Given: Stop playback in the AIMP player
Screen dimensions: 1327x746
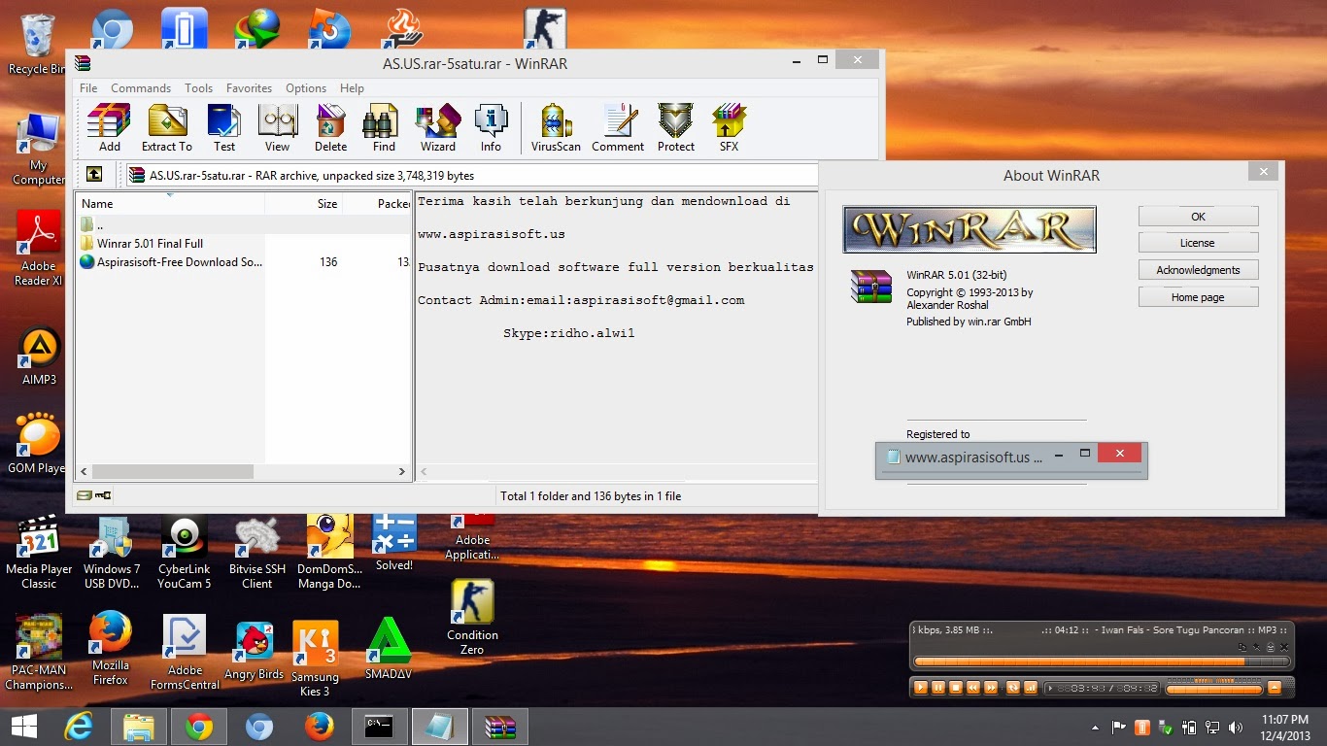Looking at the screenshot, I should 956,688.
